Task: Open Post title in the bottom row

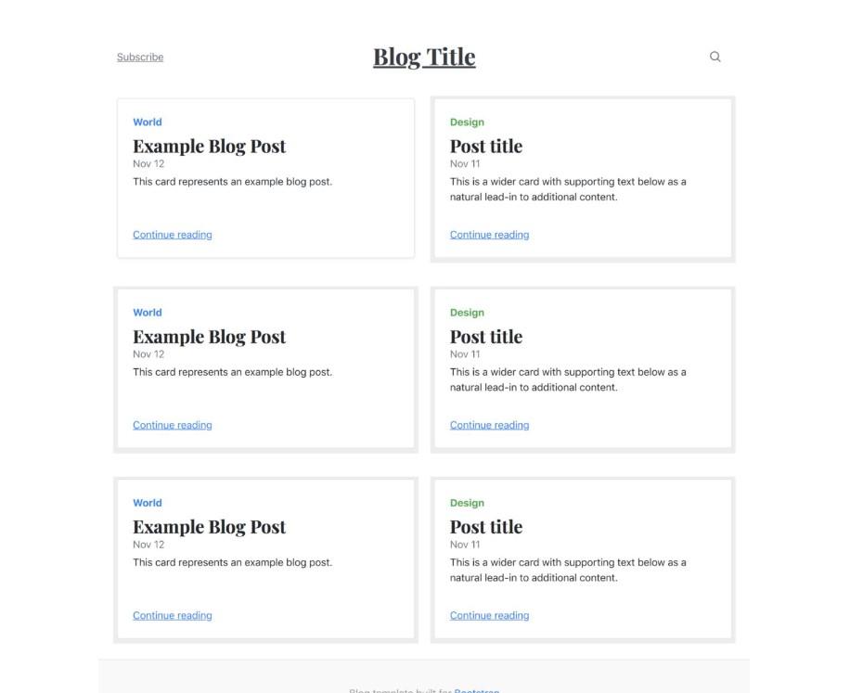Action: pos(486,526)
